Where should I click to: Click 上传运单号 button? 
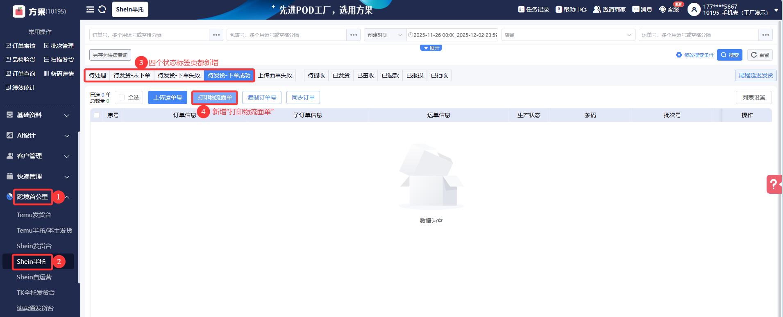168,97
